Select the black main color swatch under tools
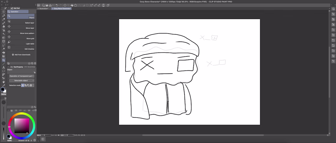 pos(2,90)
